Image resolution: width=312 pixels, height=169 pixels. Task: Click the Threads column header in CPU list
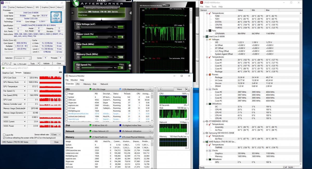[127, 93]
